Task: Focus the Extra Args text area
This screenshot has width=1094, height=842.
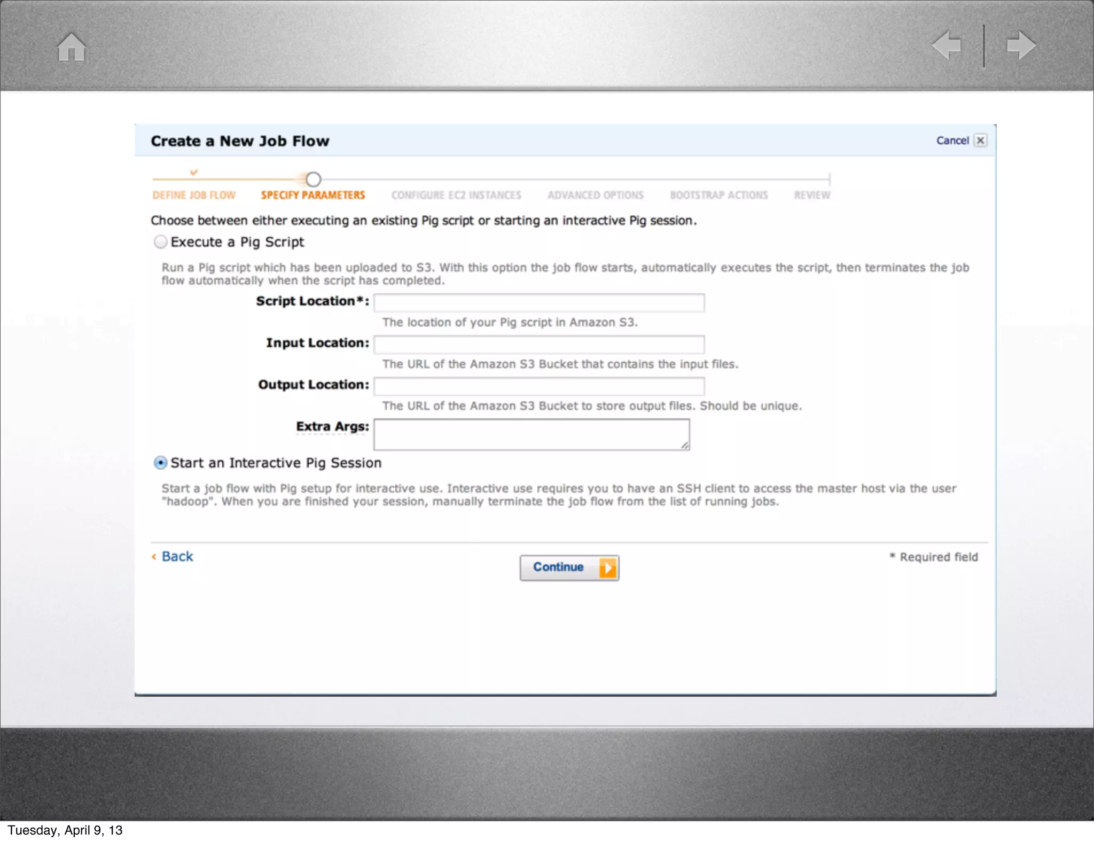Action: click(531, 434)
